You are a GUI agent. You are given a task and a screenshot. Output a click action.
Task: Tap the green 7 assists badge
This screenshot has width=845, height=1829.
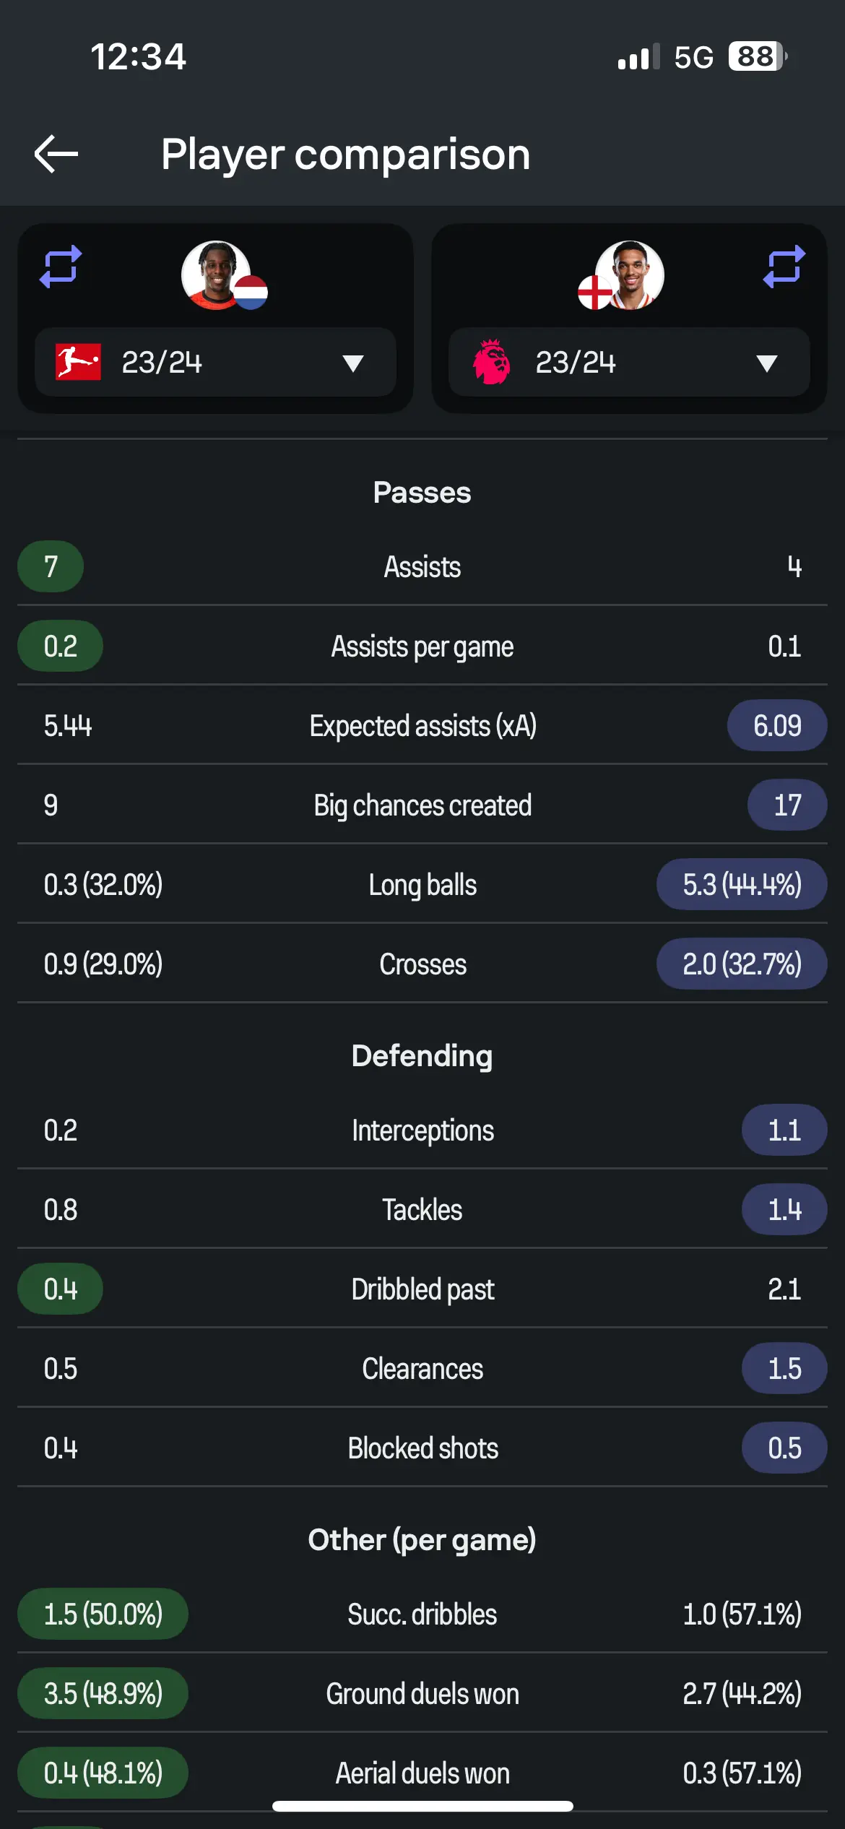[x=51, y=566]
